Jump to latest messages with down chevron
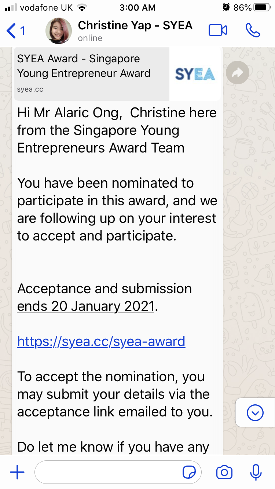275x489 pixels. (255, 413)
